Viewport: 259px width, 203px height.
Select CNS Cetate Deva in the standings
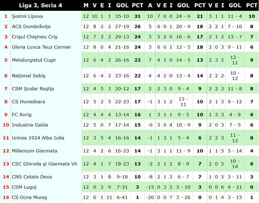pyautogui.click(x=31, y=177)
